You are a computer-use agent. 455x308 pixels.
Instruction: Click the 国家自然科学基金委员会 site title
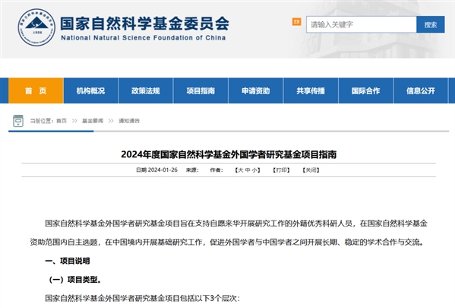[144, 24]
